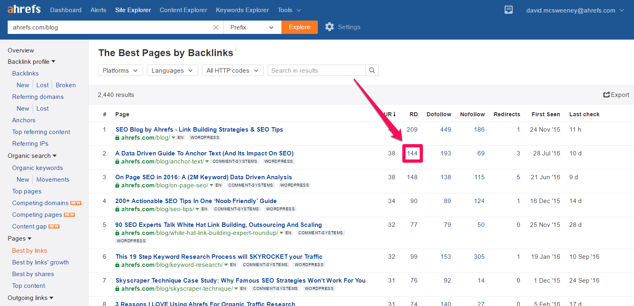Click the Export icon
Screen dimensions: 634x306
coord(607,95)
